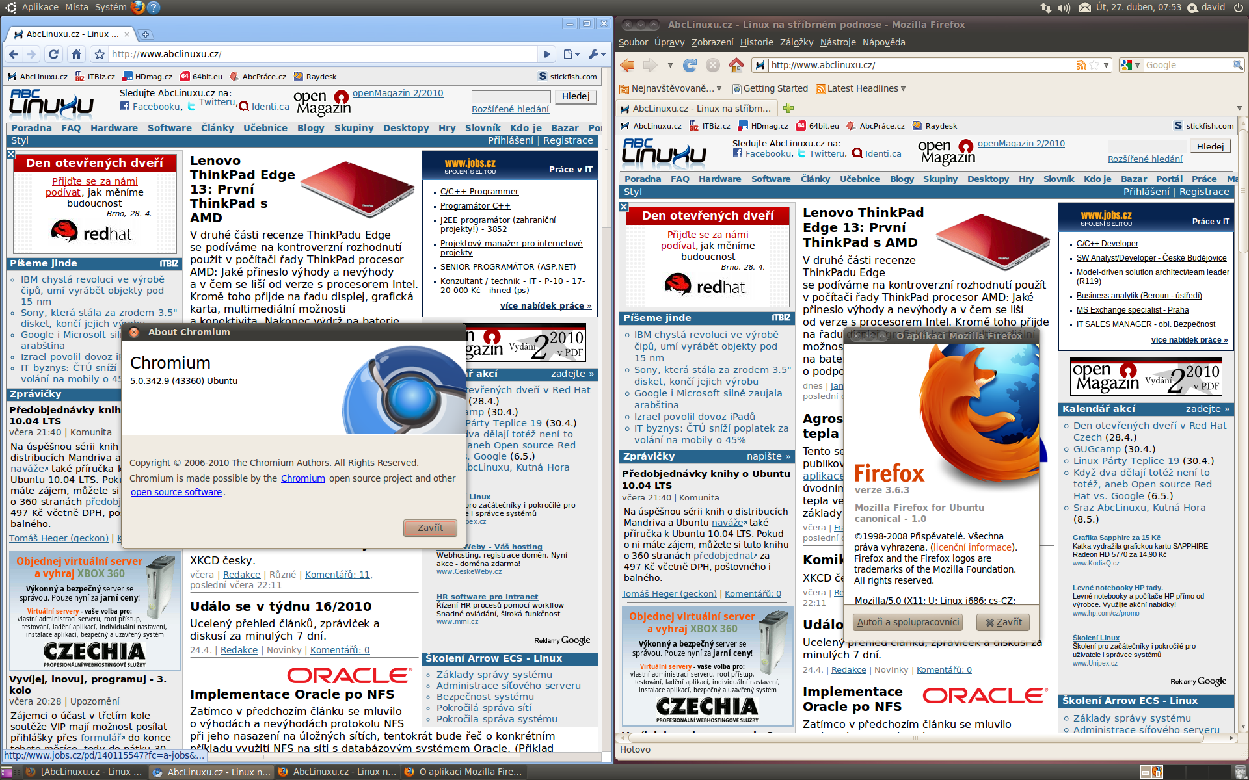Image resolution: width=1249 pixels, height=780 pixels.
Task: Open the Latest Headlines feed dropdown
Action: (861, 88)
